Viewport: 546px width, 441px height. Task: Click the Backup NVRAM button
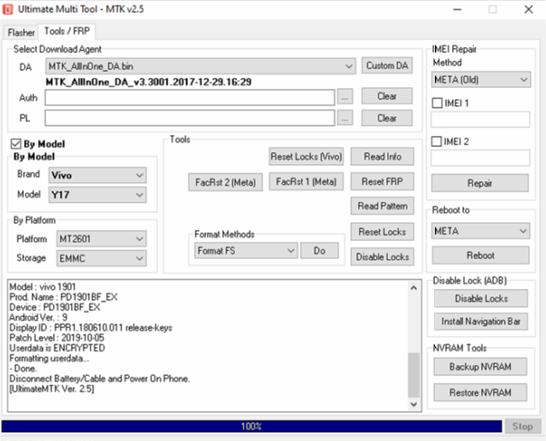[480, 367]
